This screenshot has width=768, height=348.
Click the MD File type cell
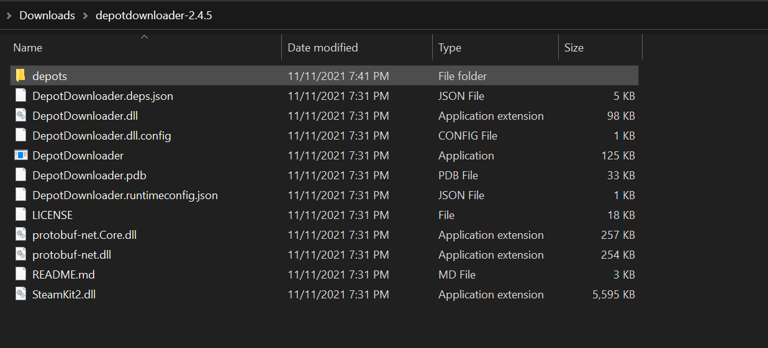(457, 275)
